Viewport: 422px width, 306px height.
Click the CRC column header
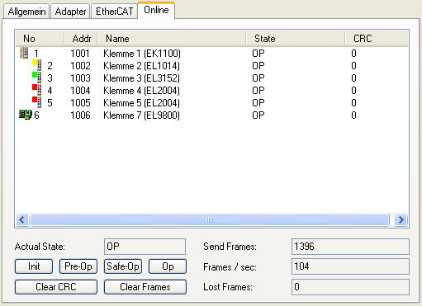tap(377, 39)
